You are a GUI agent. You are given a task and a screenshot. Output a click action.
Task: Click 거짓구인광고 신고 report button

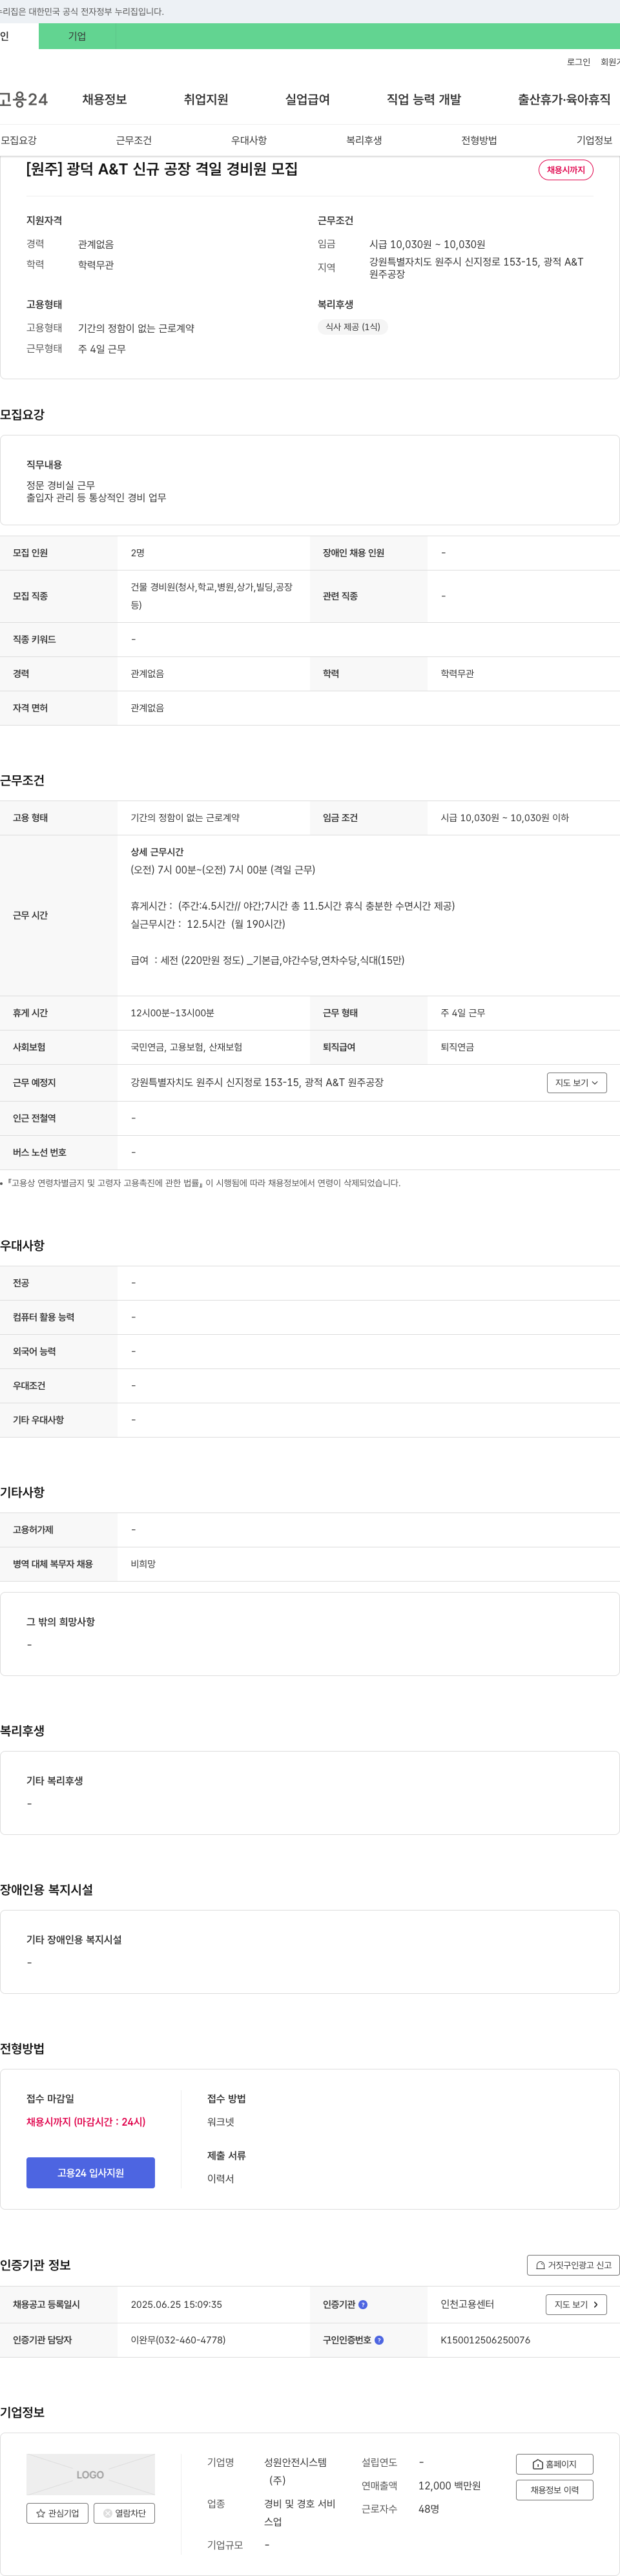click(x=573, y=2265)
